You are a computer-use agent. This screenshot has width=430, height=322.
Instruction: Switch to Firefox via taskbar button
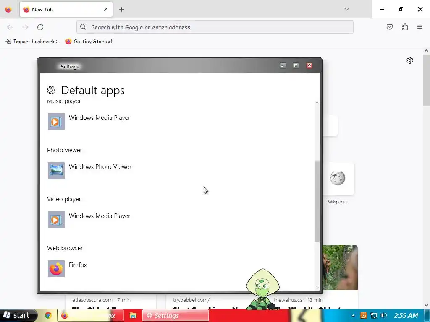(91, 315)
